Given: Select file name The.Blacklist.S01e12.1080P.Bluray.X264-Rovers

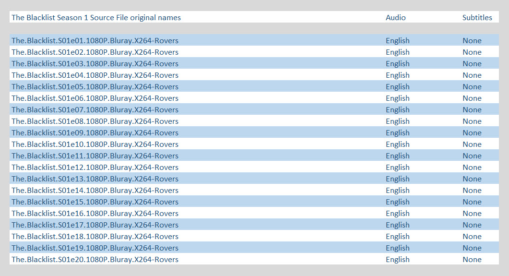Looking at the screenshot, I should tap(95, 168).
